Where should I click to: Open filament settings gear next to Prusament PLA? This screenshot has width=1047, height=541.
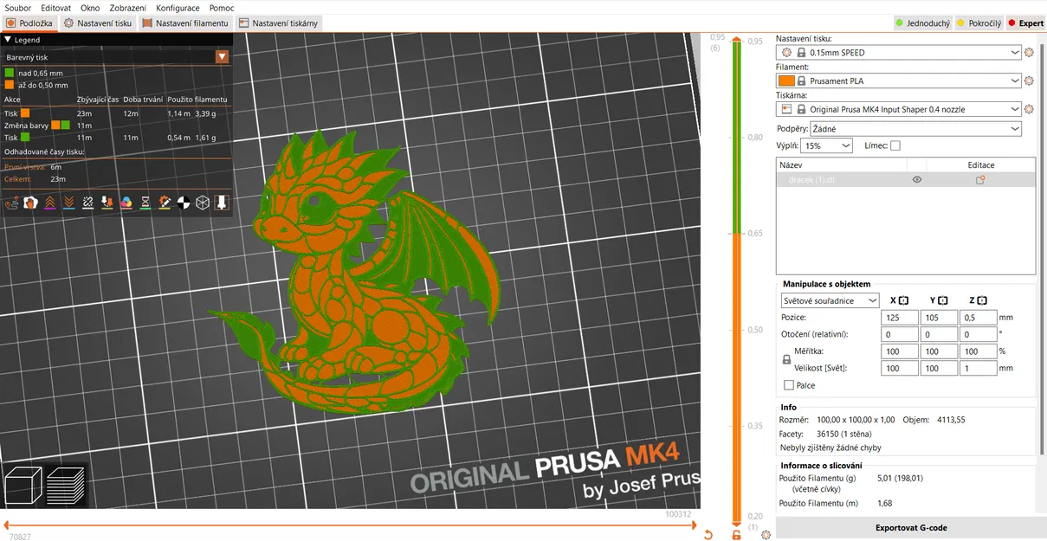[1029, 81]
